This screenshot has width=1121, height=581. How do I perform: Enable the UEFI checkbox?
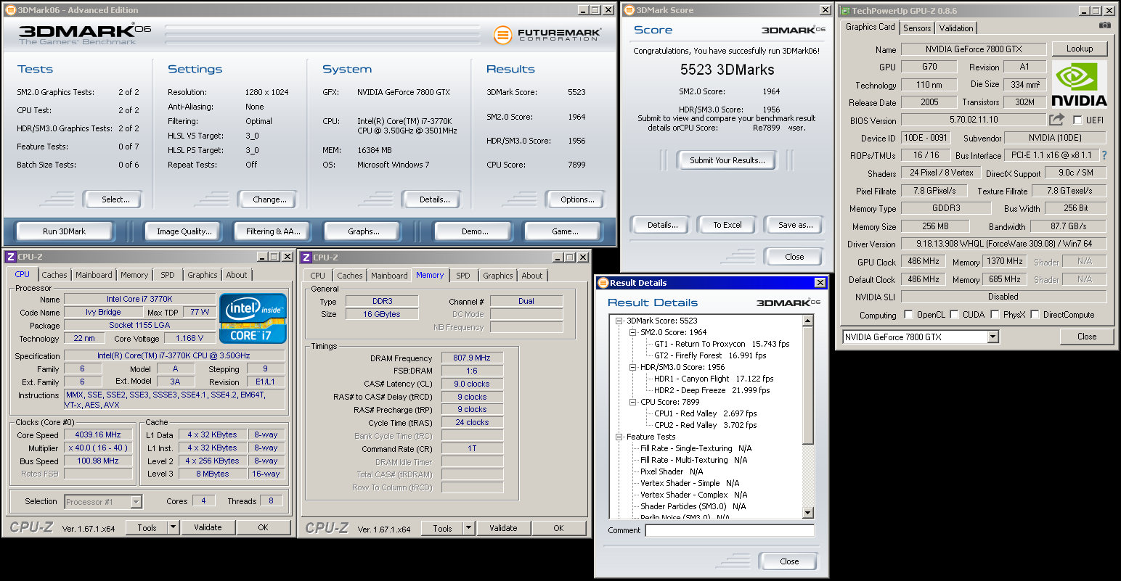[1077, 120]
